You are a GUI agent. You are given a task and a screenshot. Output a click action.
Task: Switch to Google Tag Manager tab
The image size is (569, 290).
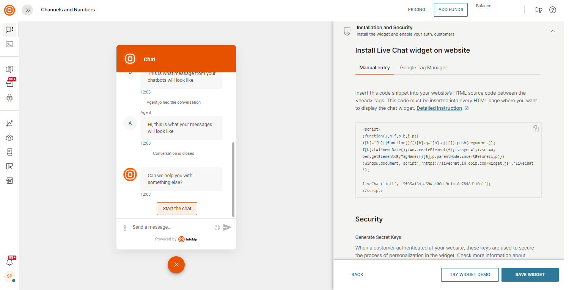[x=423, y=68]
